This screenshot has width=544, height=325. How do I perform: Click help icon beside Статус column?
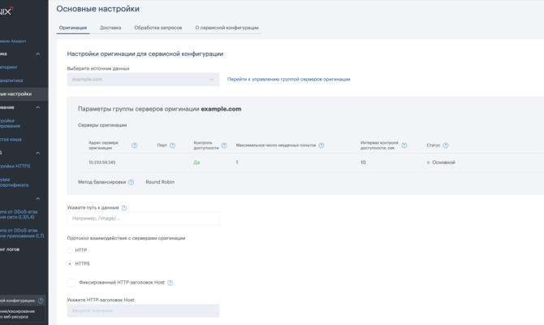click(446, 145)
